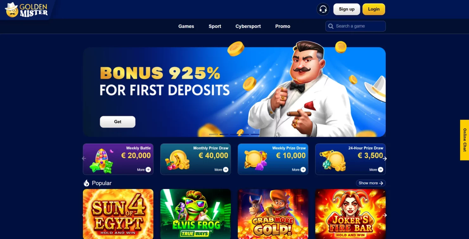Click the right arrow on Popular games row

tap(385, 215)
